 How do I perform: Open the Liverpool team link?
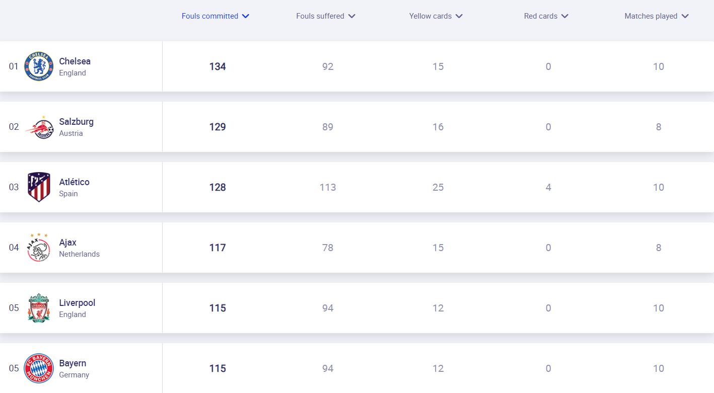click(x=77, y=303)
